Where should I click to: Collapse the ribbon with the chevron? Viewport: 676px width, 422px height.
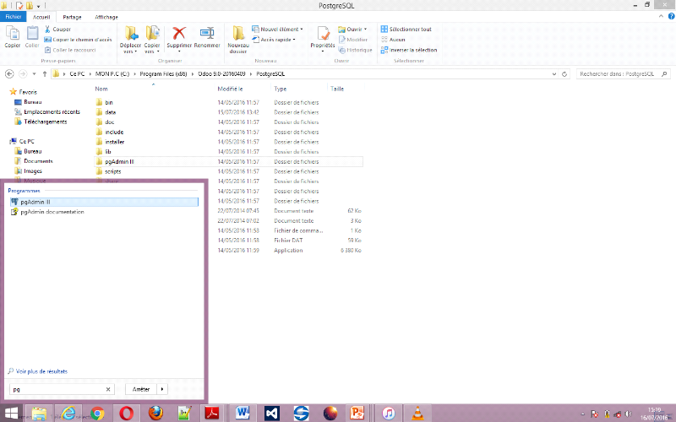pyautogui.click(x=662, y=16)
